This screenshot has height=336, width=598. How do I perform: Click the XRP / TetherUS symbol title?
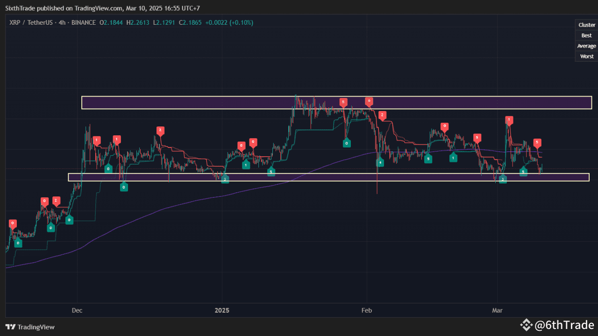(x=30, y=22)
